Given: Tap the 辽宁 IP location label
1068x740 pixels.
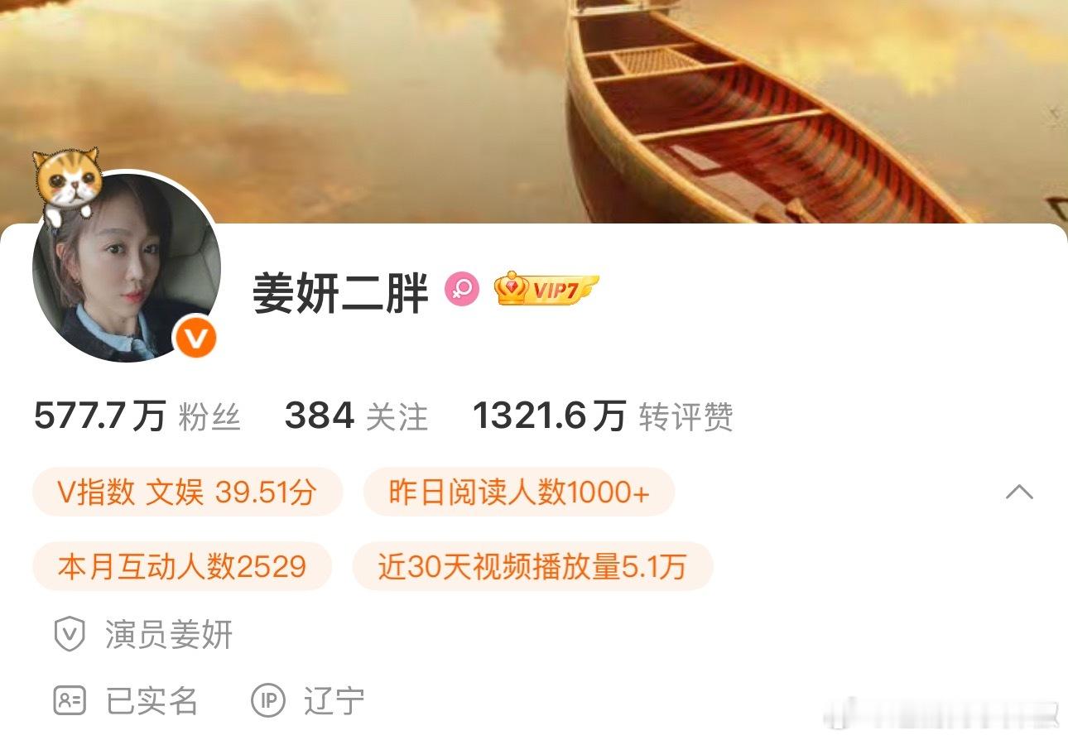Looking at the screenshot, I should click(x=334, y=700).
